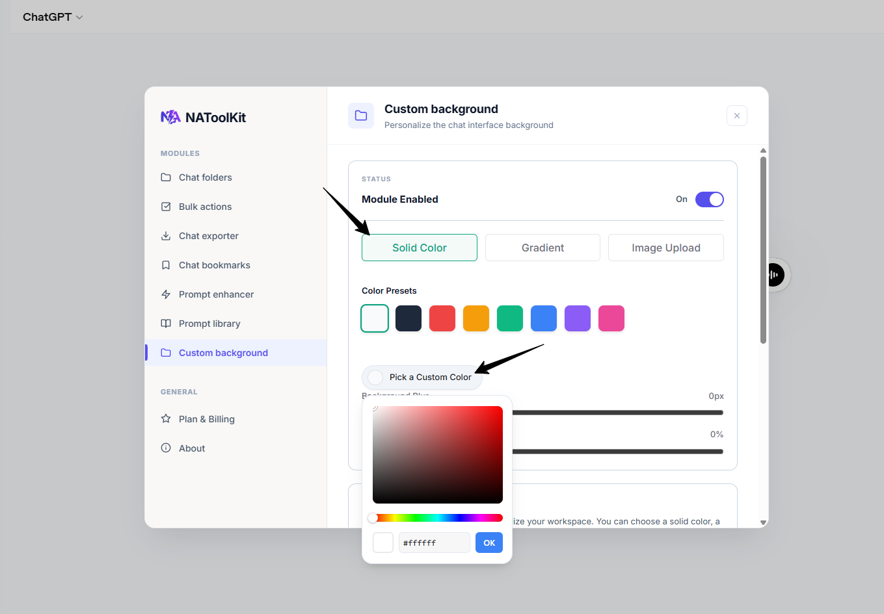The image size is (884, 614).
Task: Click the Personalize the chat interface background subtitle
Action: click(x=469, y=125)
